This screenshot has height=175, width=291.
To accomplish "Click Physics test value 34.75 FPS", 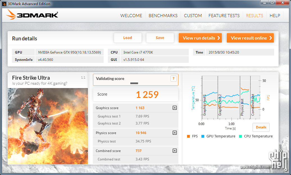I will point(143,141).
